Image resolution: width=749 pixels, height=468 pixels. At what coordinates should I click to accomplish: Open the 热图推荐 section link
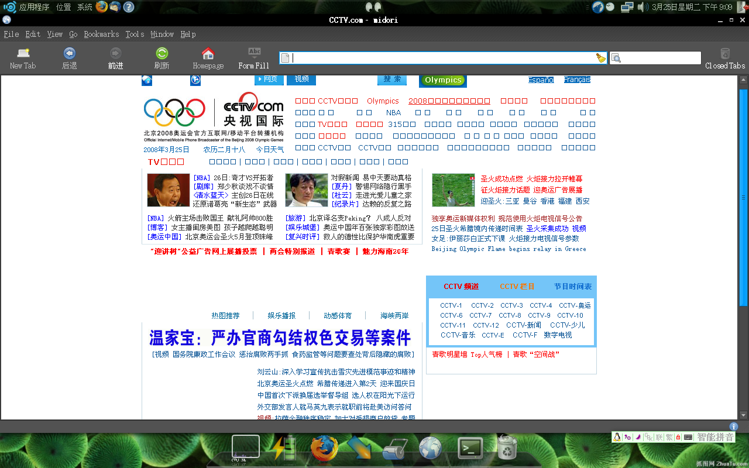[225, 315]
